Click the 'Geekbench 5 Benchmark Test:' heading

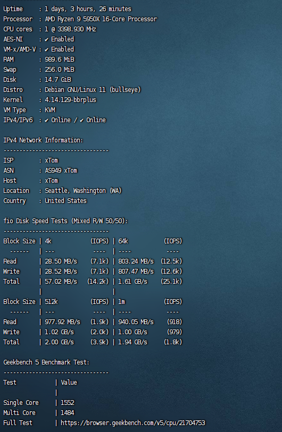point(46,362)
